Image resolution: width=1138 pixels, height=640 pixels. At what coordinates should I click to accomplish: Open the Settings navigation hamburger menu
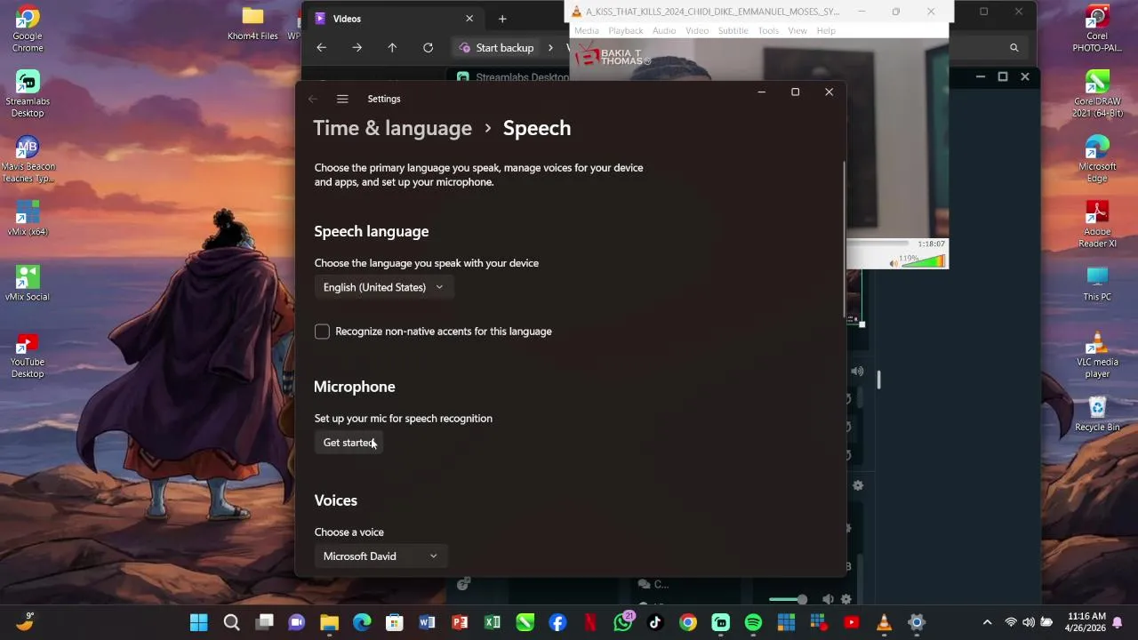click(342, 99)
